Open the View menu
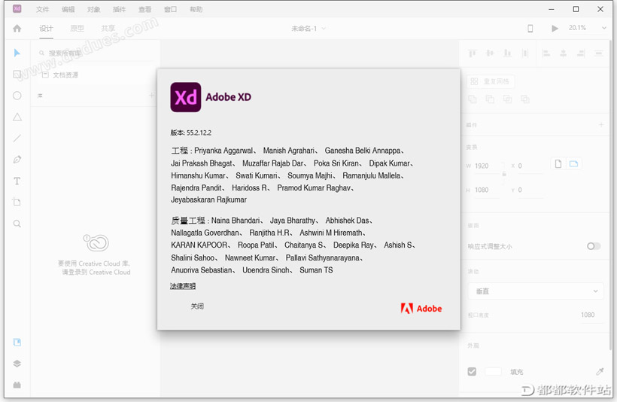Image resolution: width=617 pixels, height=402 pixels. pos(144,9)
